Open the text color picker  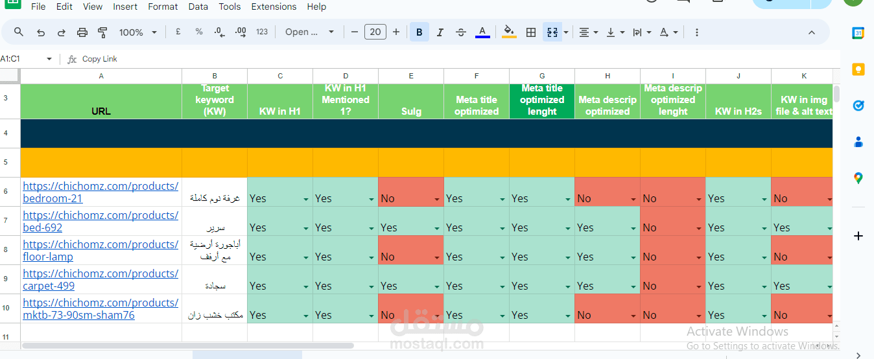point(482,32)
